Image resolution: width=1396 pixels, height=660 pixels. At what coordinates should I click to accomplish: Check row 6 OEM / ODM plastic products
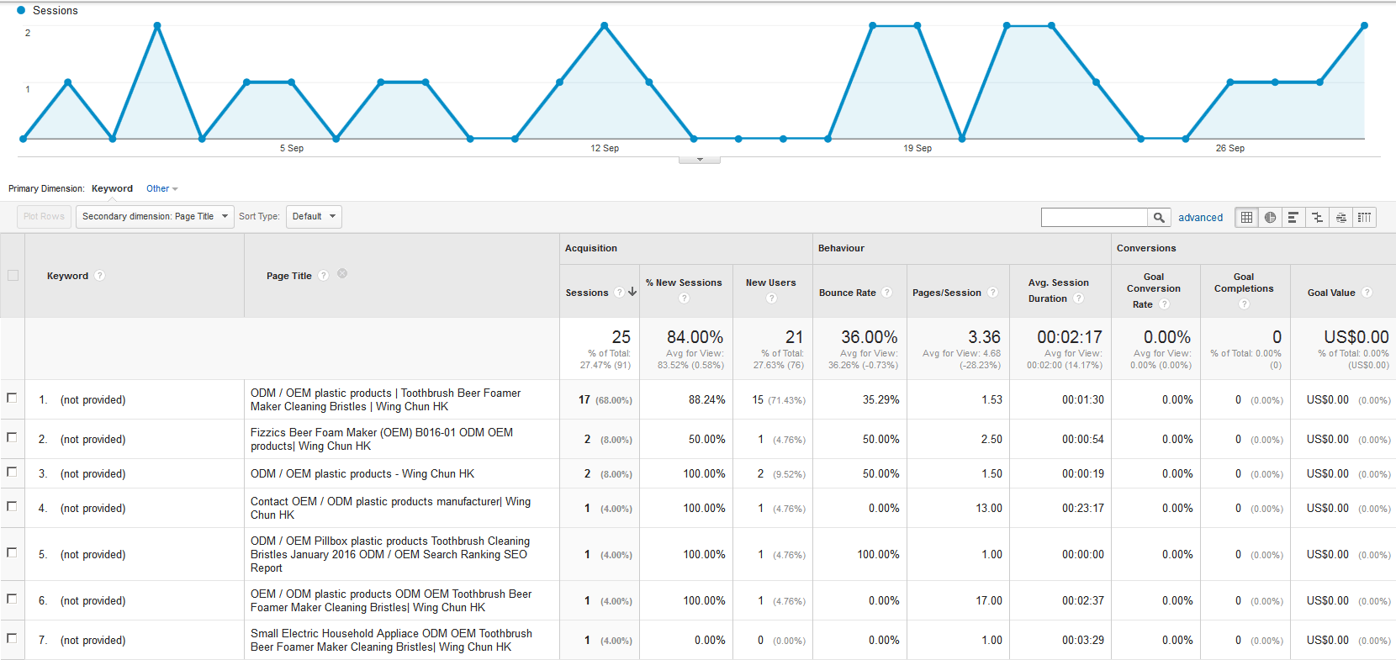click(12, 599)
